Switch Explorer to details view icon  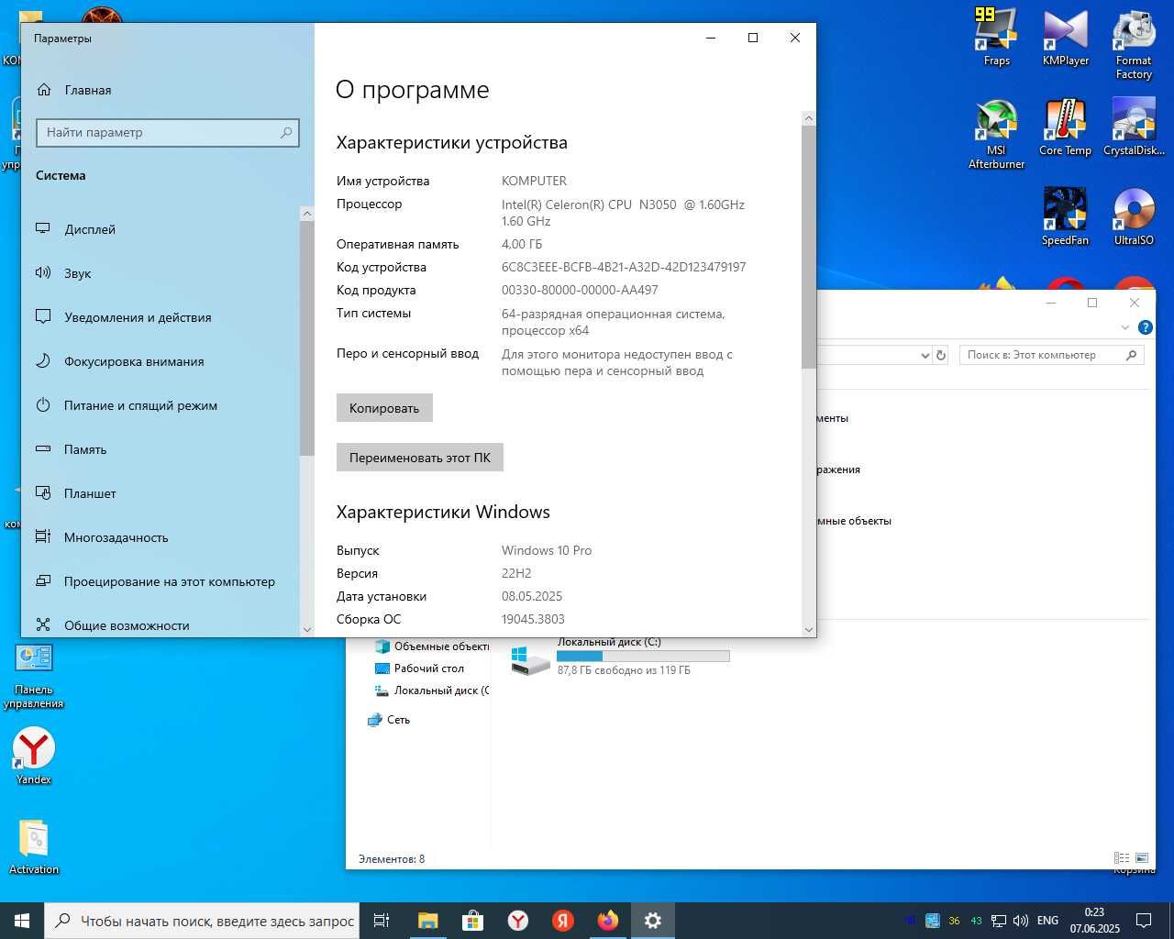[x=1122, y=858]
